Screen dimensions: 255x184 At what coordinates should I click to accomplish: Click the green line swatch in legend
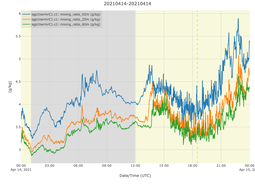click(26, 24)
